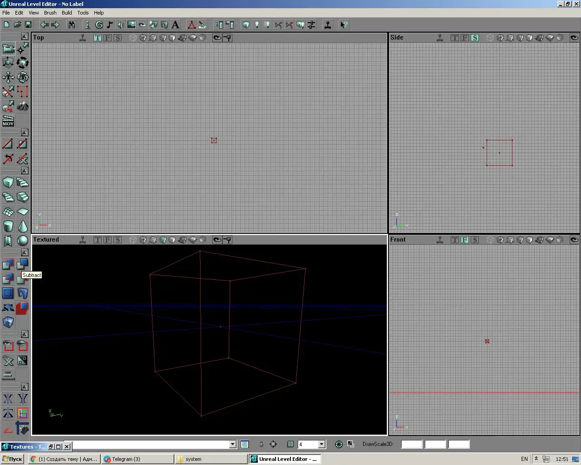This screenshot has height=465, width=581.
Task: Add a Volume brush
Action: (x=8, y=322)
